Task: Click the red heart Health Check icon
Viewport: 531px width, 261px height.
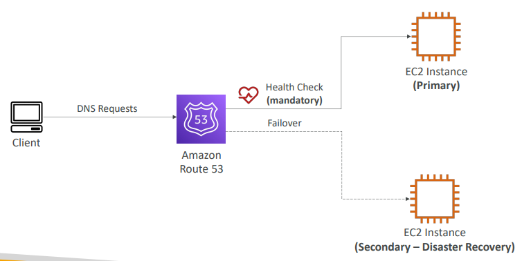Action: (x=249, y=95)
